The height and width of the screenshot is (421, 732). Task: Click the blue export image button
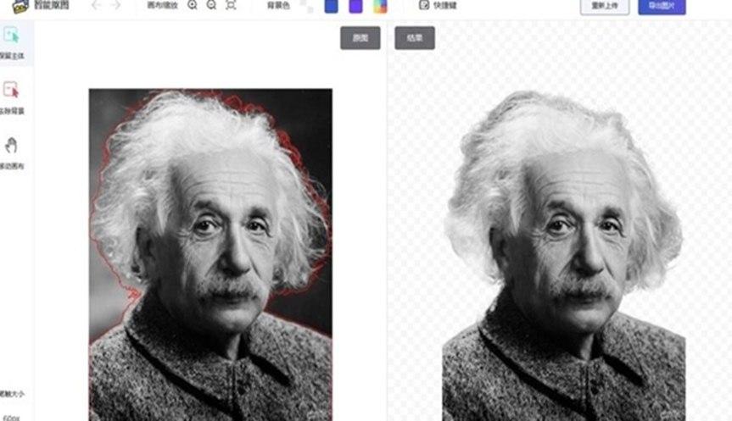pos(662,6)
